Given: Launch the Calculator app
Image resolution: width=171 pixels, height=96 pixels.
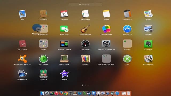Looking at the screenshot, I should (x=127, y=14).
